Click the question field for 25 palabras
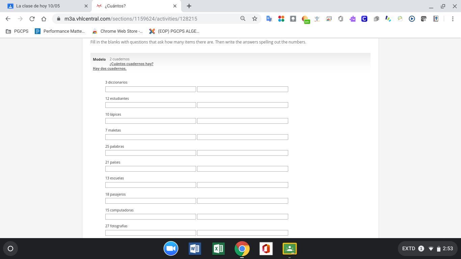Viewport: 461px width, 259px height. [x=151, y=153]
